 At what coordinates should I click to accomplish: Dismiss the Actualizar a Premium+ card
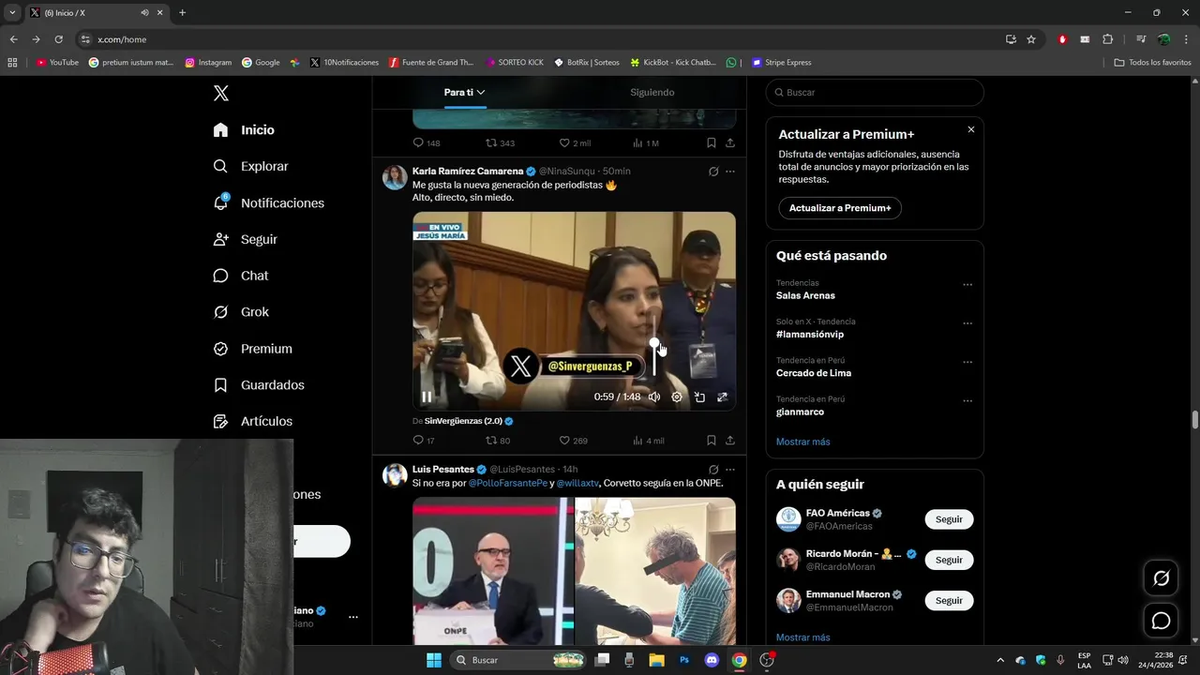pos(971,129)
